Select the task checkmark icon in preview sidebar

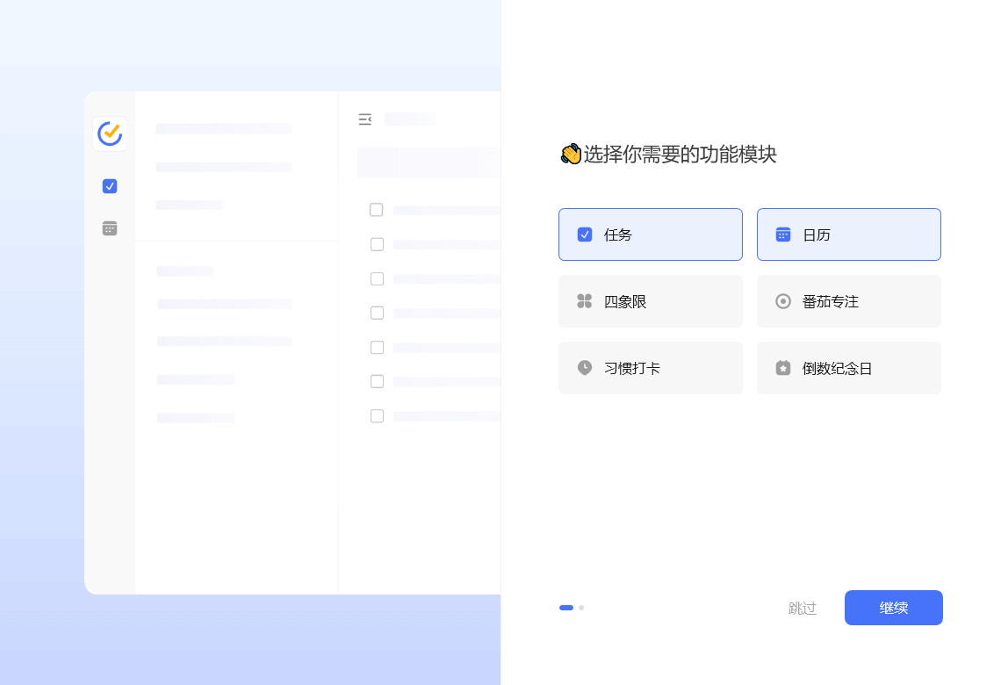110,186
